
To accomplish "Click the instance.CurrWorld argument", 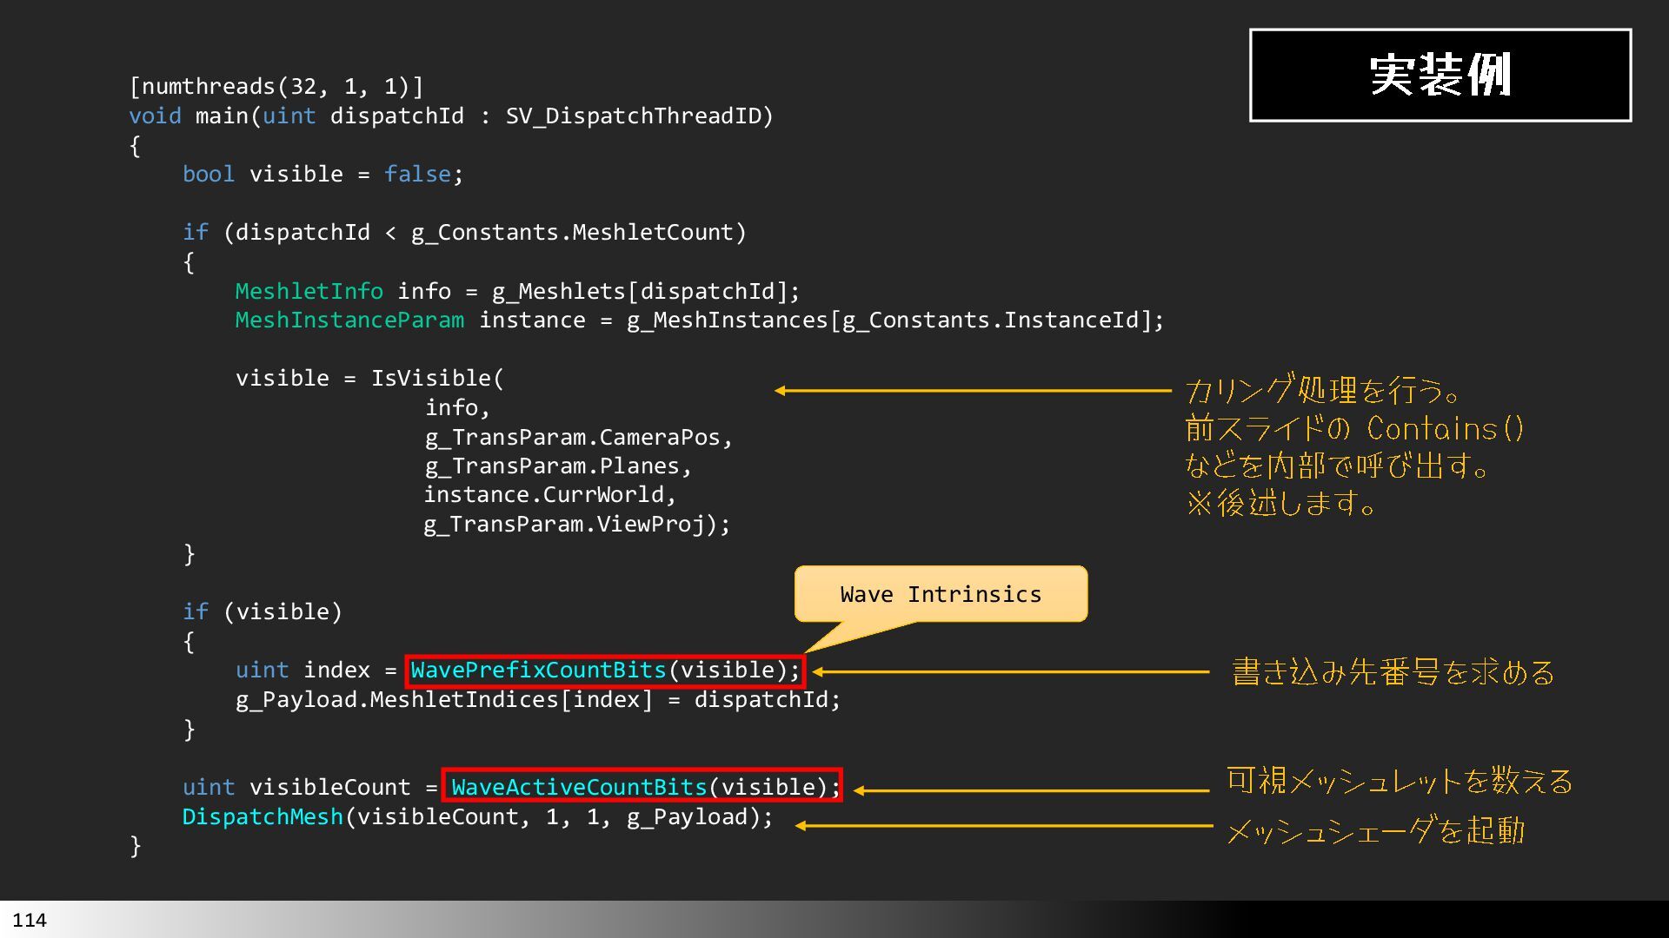I will point(550,495).
